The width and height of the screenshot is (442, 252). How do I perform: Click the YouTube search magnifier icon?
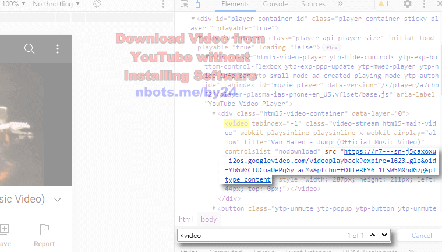point(29,49)
